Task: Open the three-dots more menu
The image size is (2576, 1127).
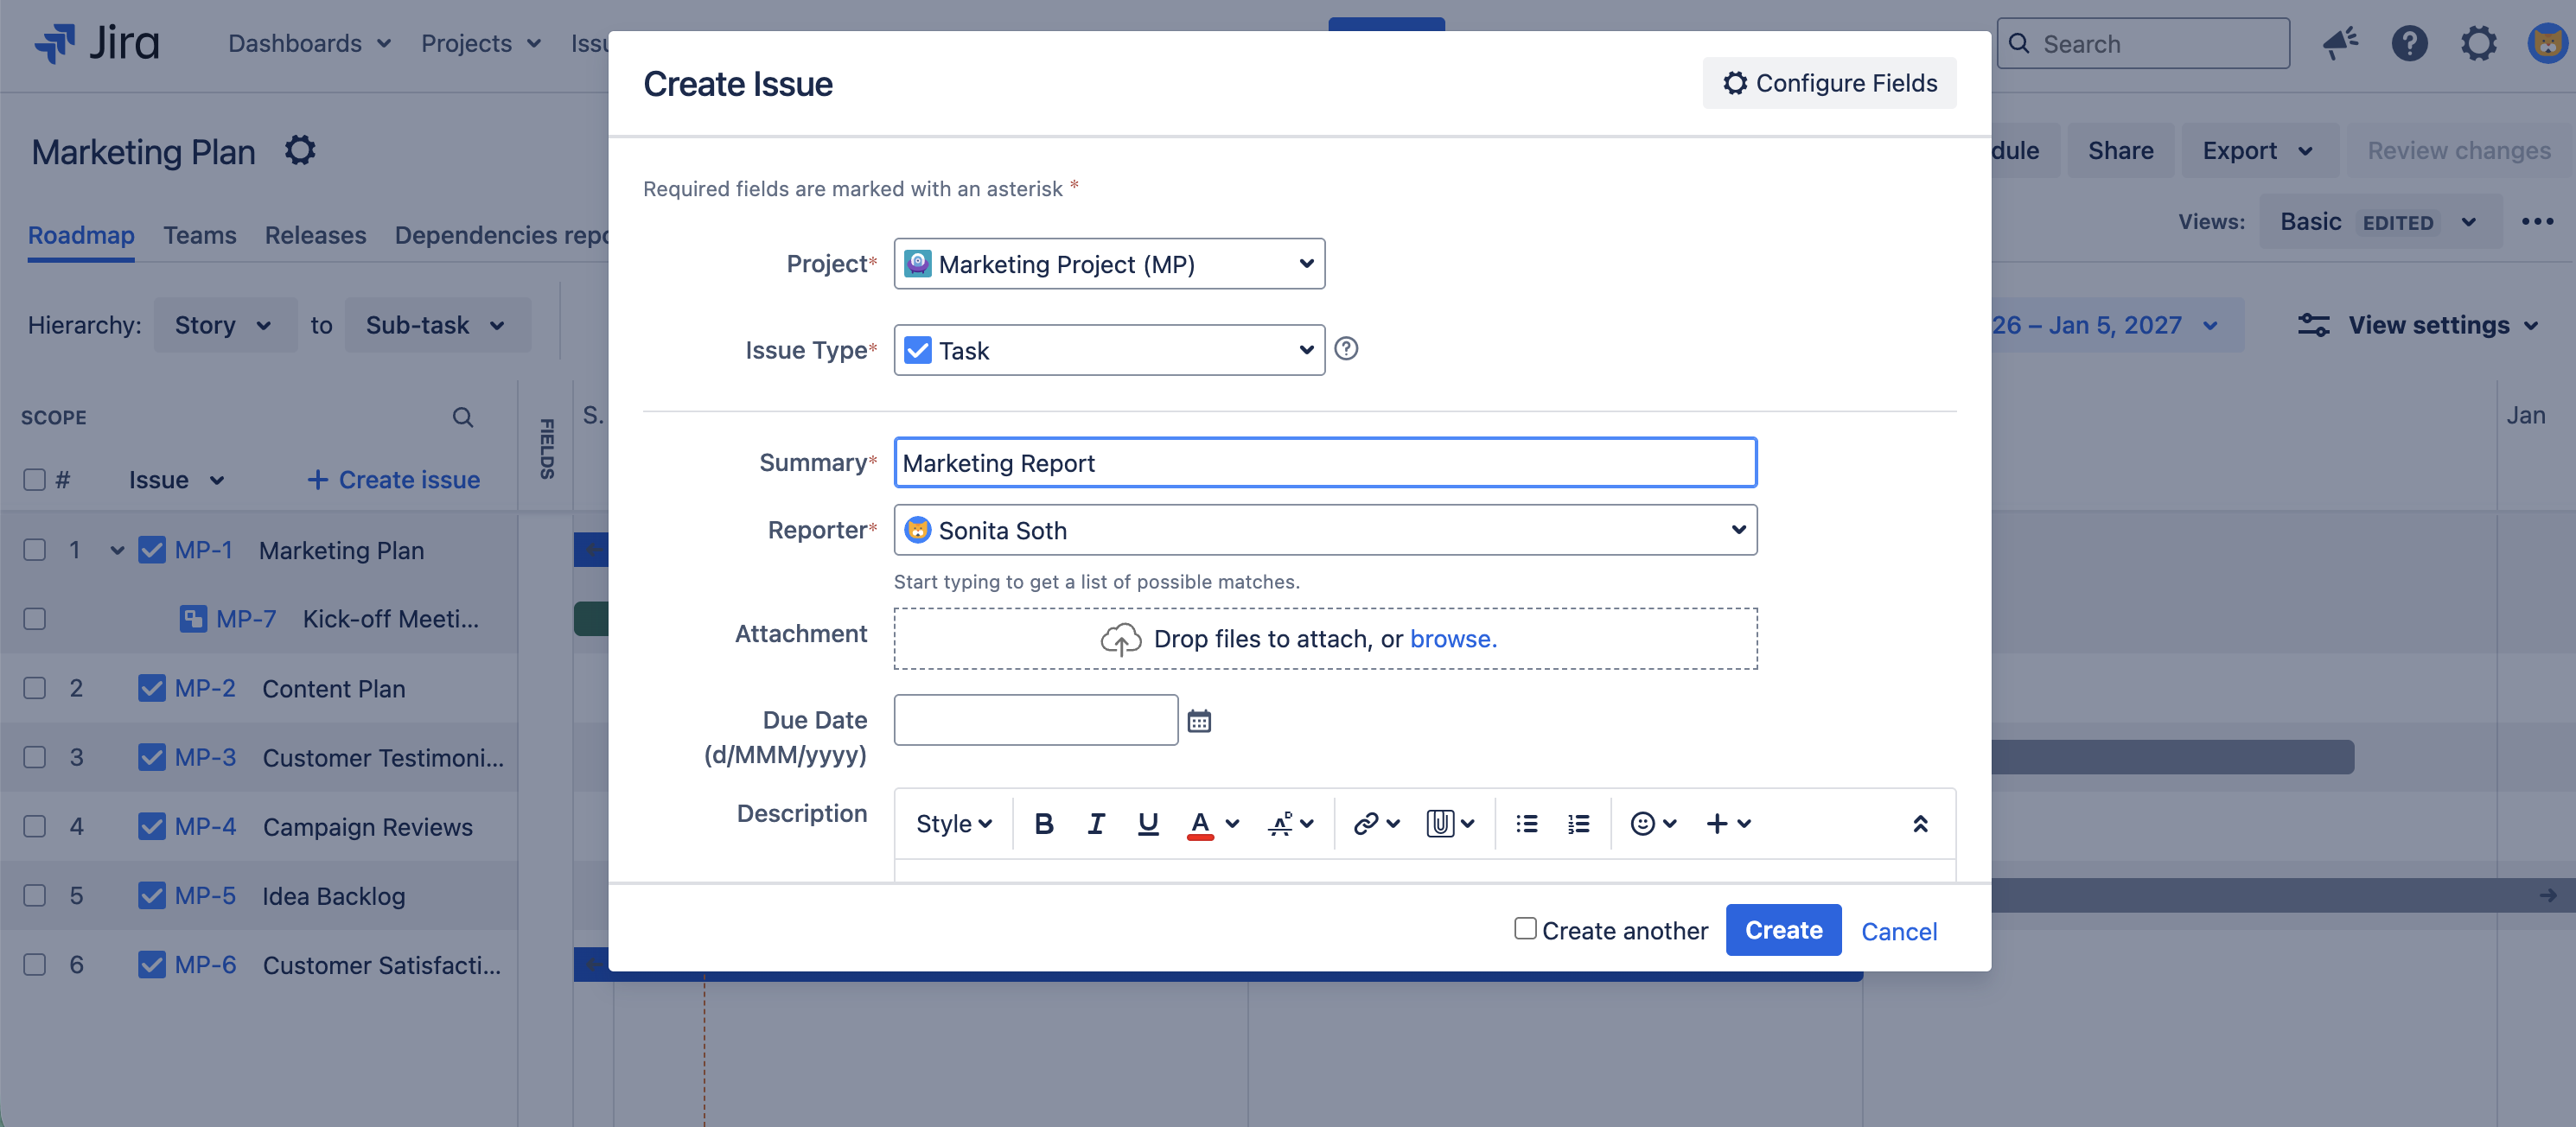Action: (x=2537, y=222)
